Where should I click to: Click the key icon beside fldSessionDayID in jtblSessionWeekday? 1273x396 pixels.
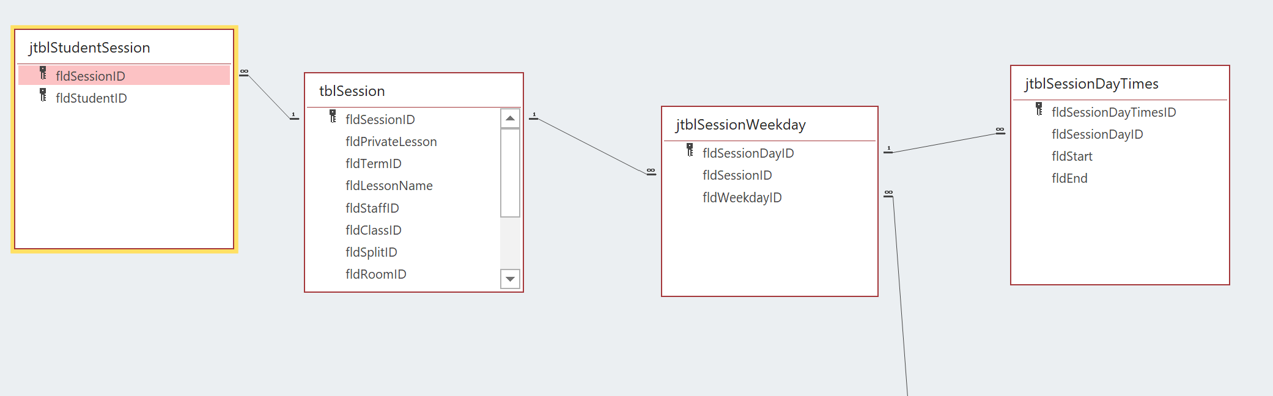(690, 150)
